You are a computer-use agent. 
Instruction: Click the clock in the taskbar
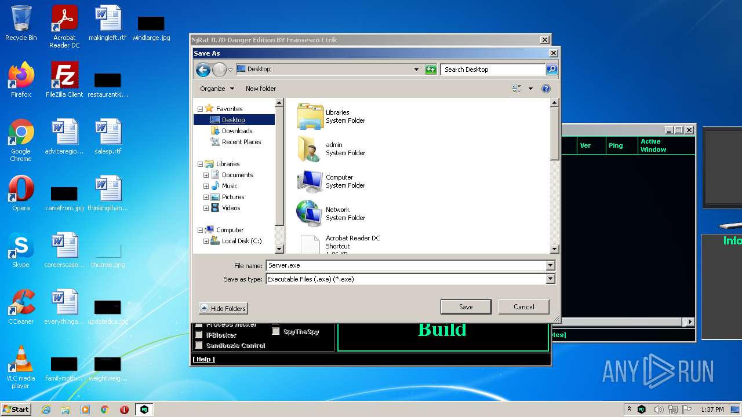(712, 409)
